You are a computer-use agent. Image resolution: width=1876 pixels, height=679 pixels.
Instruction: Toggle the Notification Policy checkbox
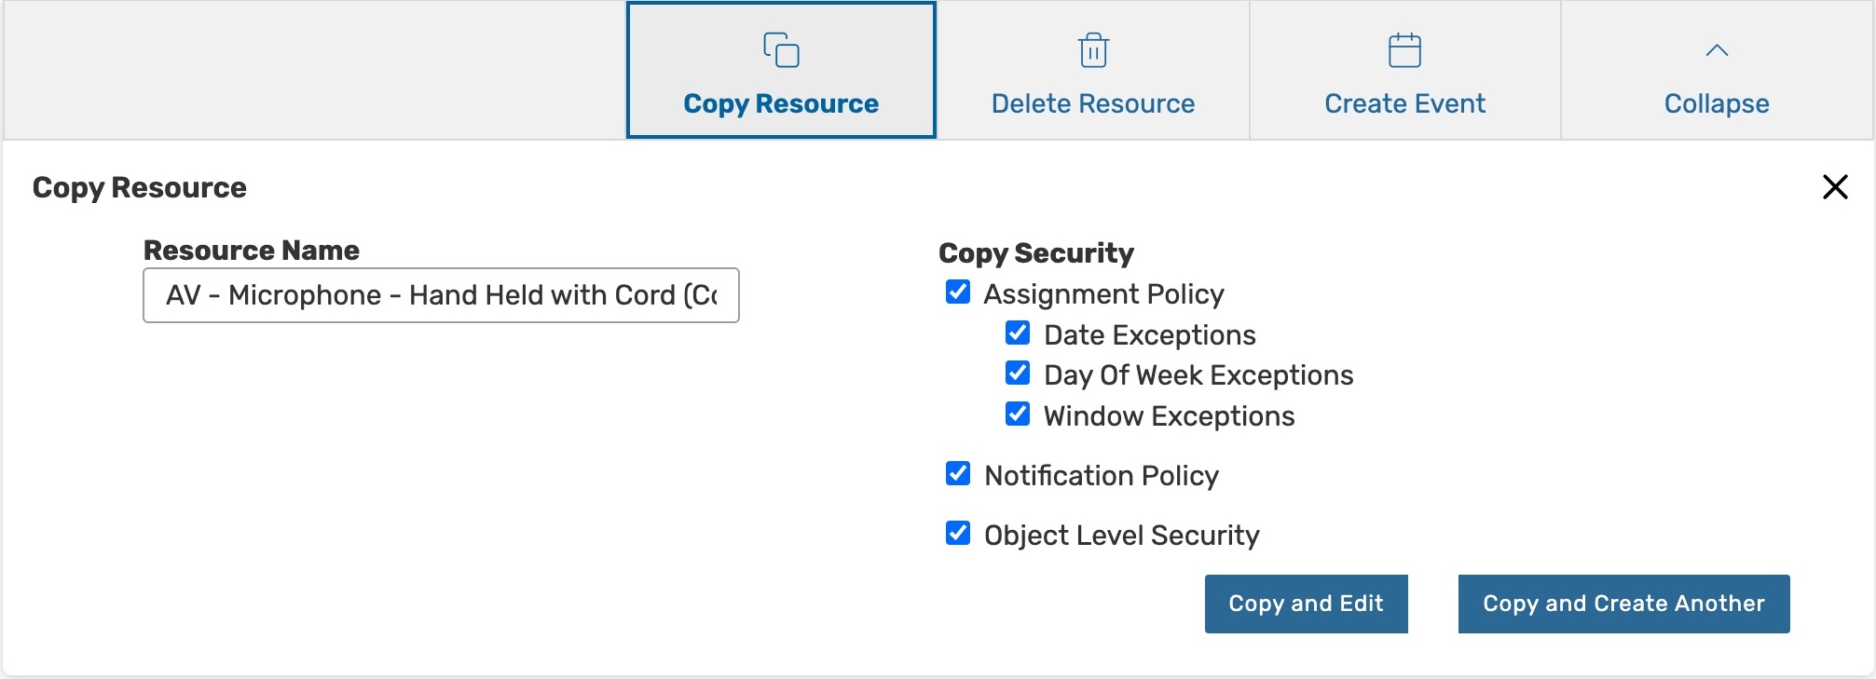[958, 474]
